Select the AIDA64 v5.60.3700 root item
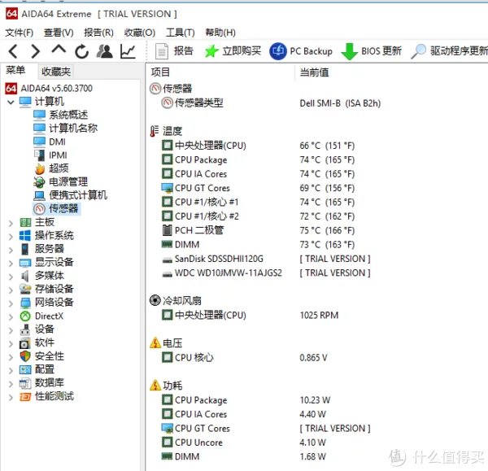The height and width of the screenshot is (471, 488). pyautogui.click(x=49, y=89)
